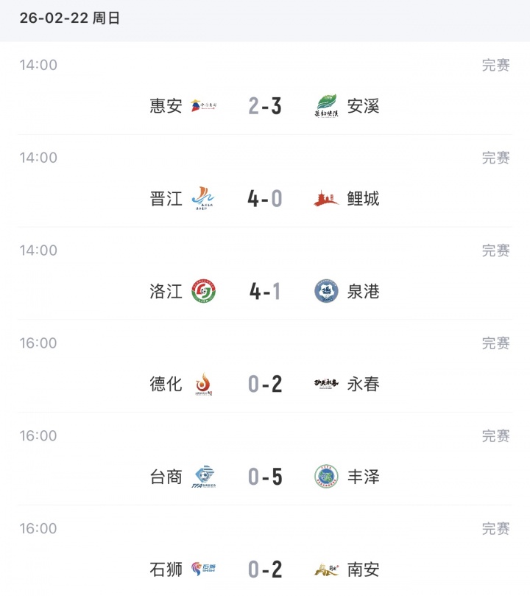Click the 南安 golden team logo
The width and height of the screenshot is (530, 596).
click(326, 569)
